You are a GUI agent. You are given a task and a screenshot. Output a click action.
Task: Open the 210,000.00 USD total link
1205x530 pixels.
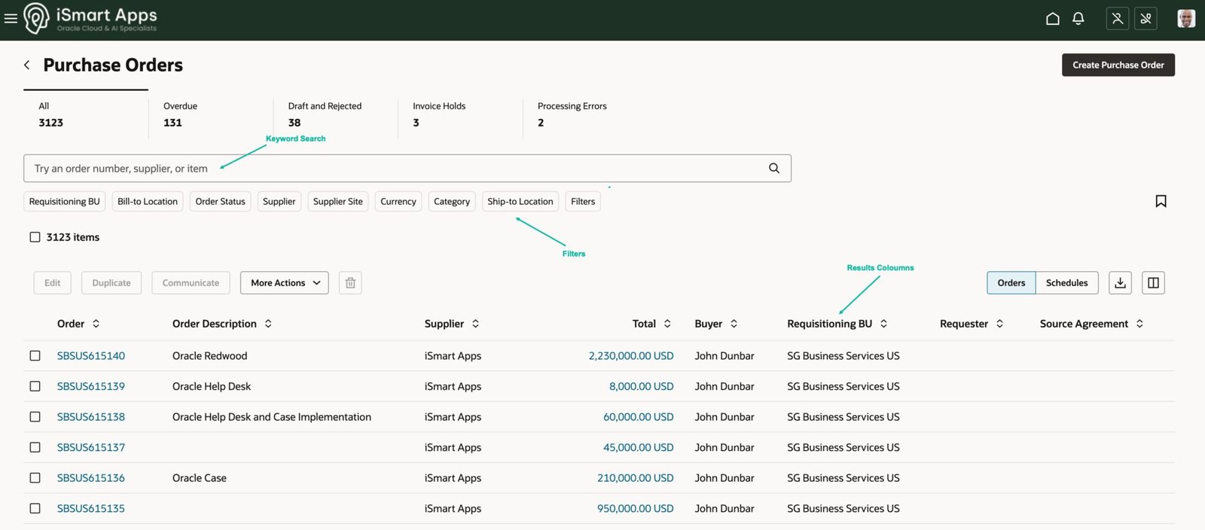click(x=636, y=477)
